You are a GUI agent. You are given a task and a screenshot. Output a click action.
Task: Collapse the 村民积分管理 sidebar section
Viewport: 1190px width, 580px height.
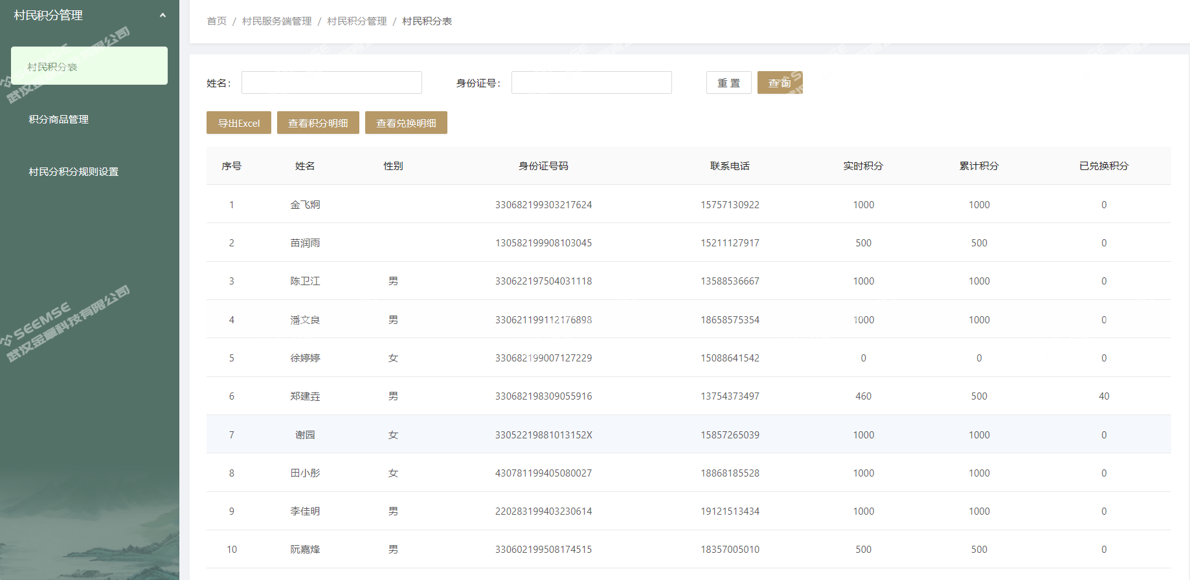coord(162,16)
